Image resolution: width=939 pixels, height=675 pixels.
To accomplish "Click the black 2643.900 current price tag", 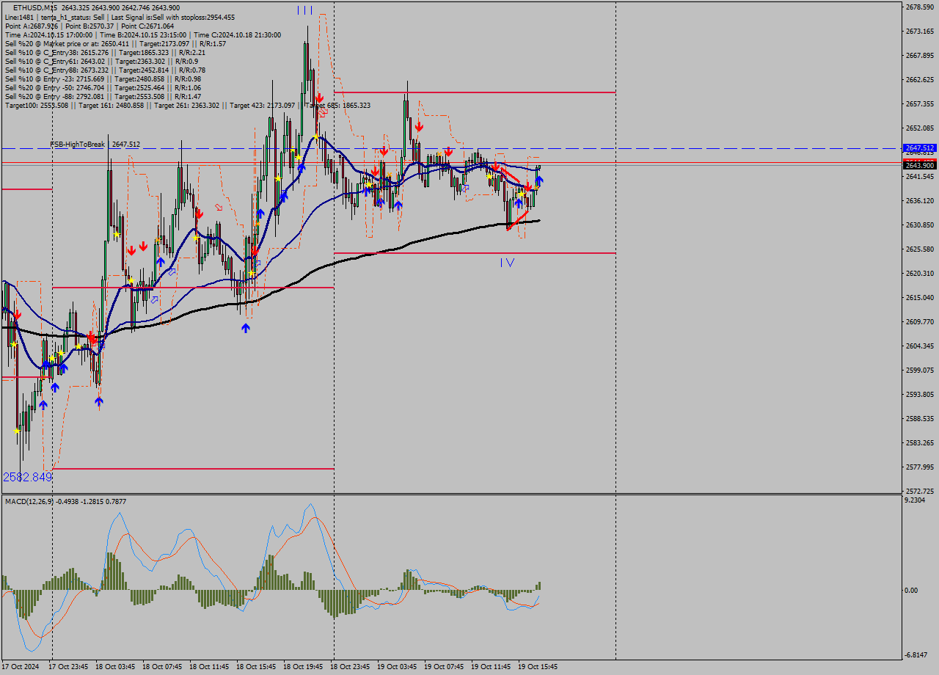I will (x=920, y=165).
